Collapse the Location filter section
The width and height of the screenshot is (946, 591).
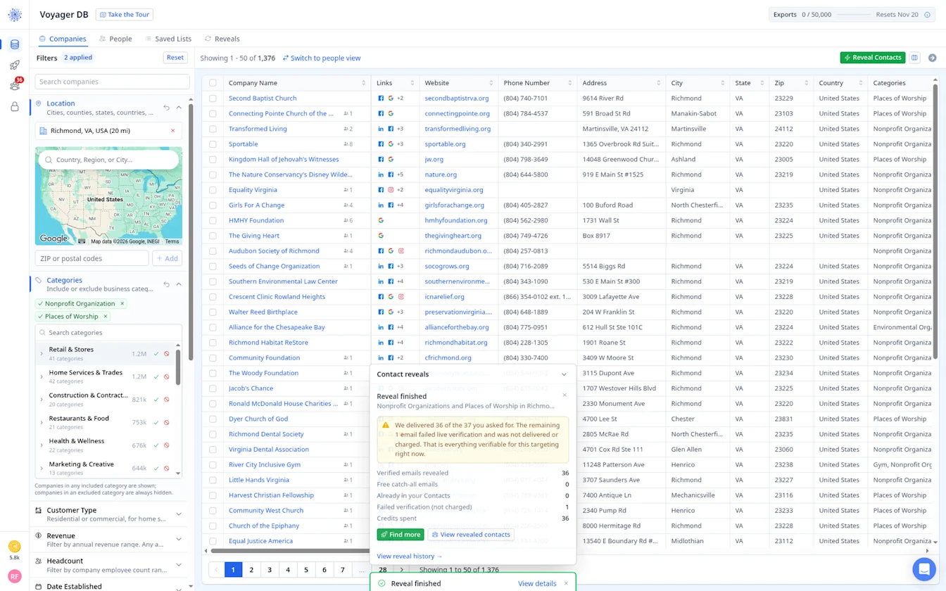pyautogui.click(x=179, y=108)
